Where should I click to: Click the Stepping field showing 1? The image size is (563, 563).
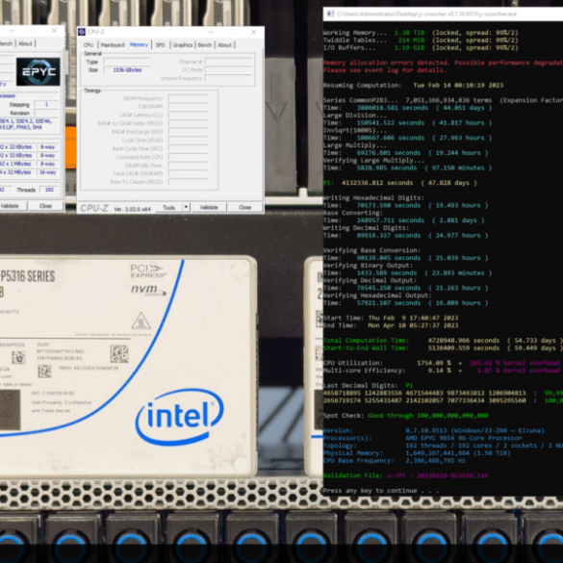pos(46,105)
